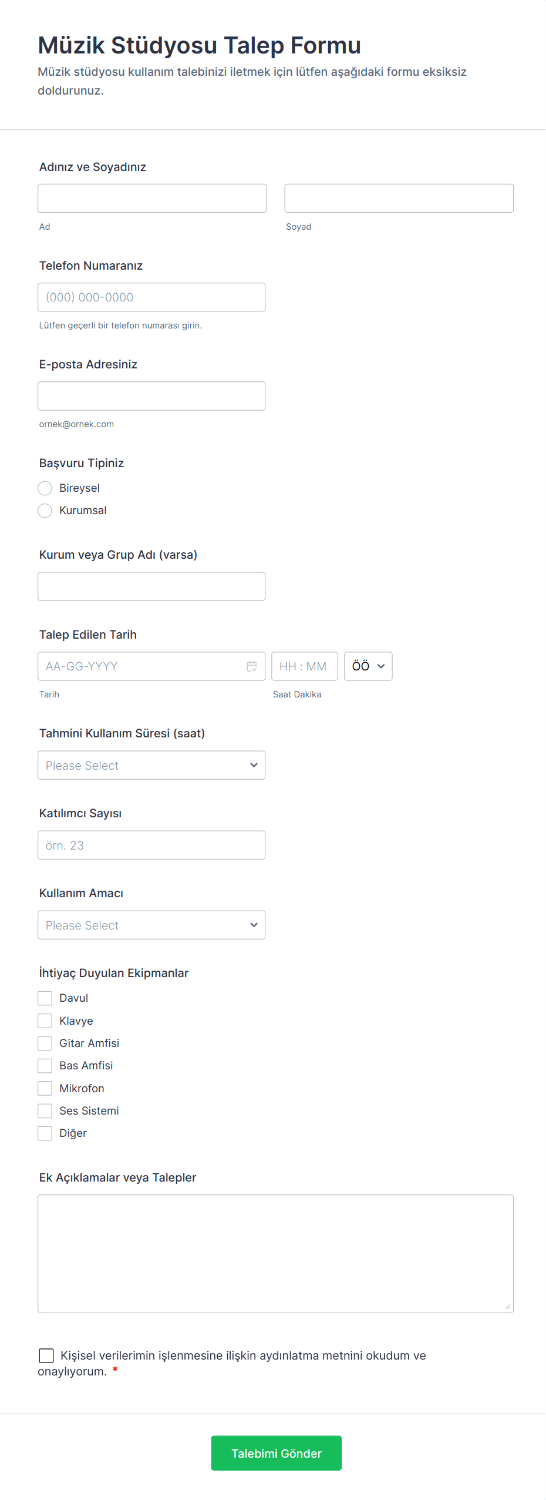Focus the Soyad last name field
The image size is (546, 1500).
point(399,199)
